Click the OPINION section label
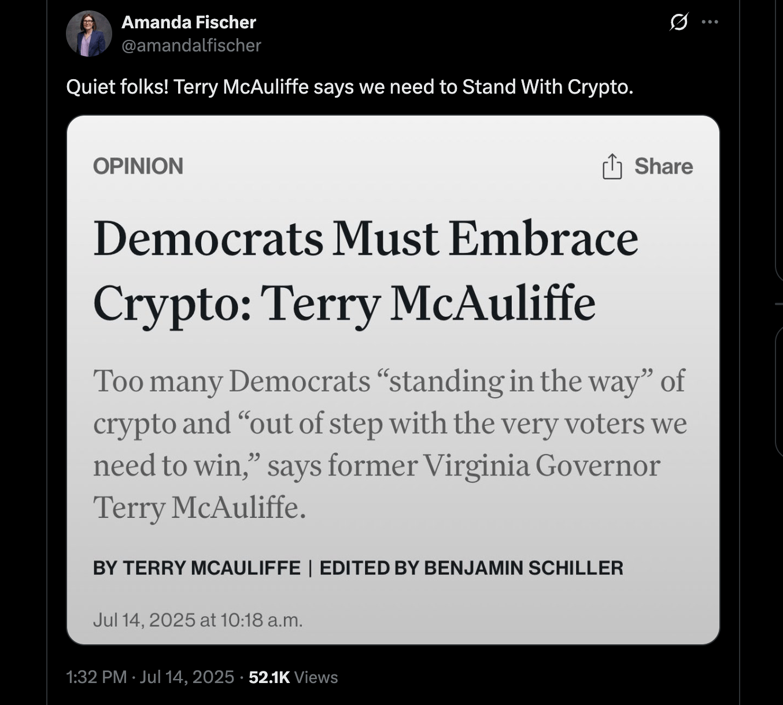783x705 pixels. pyautogui.click(x=138, y=166)
